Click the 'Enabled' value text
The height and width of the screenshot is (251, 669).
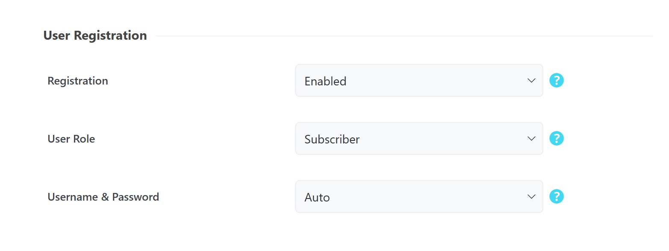[x=325, y=81]
